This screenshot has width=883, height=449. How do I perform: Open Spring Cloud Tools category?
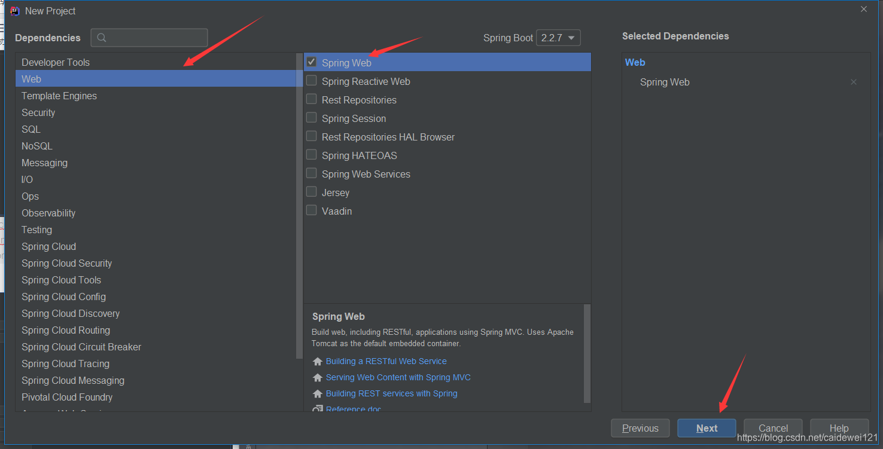point(156,280)
